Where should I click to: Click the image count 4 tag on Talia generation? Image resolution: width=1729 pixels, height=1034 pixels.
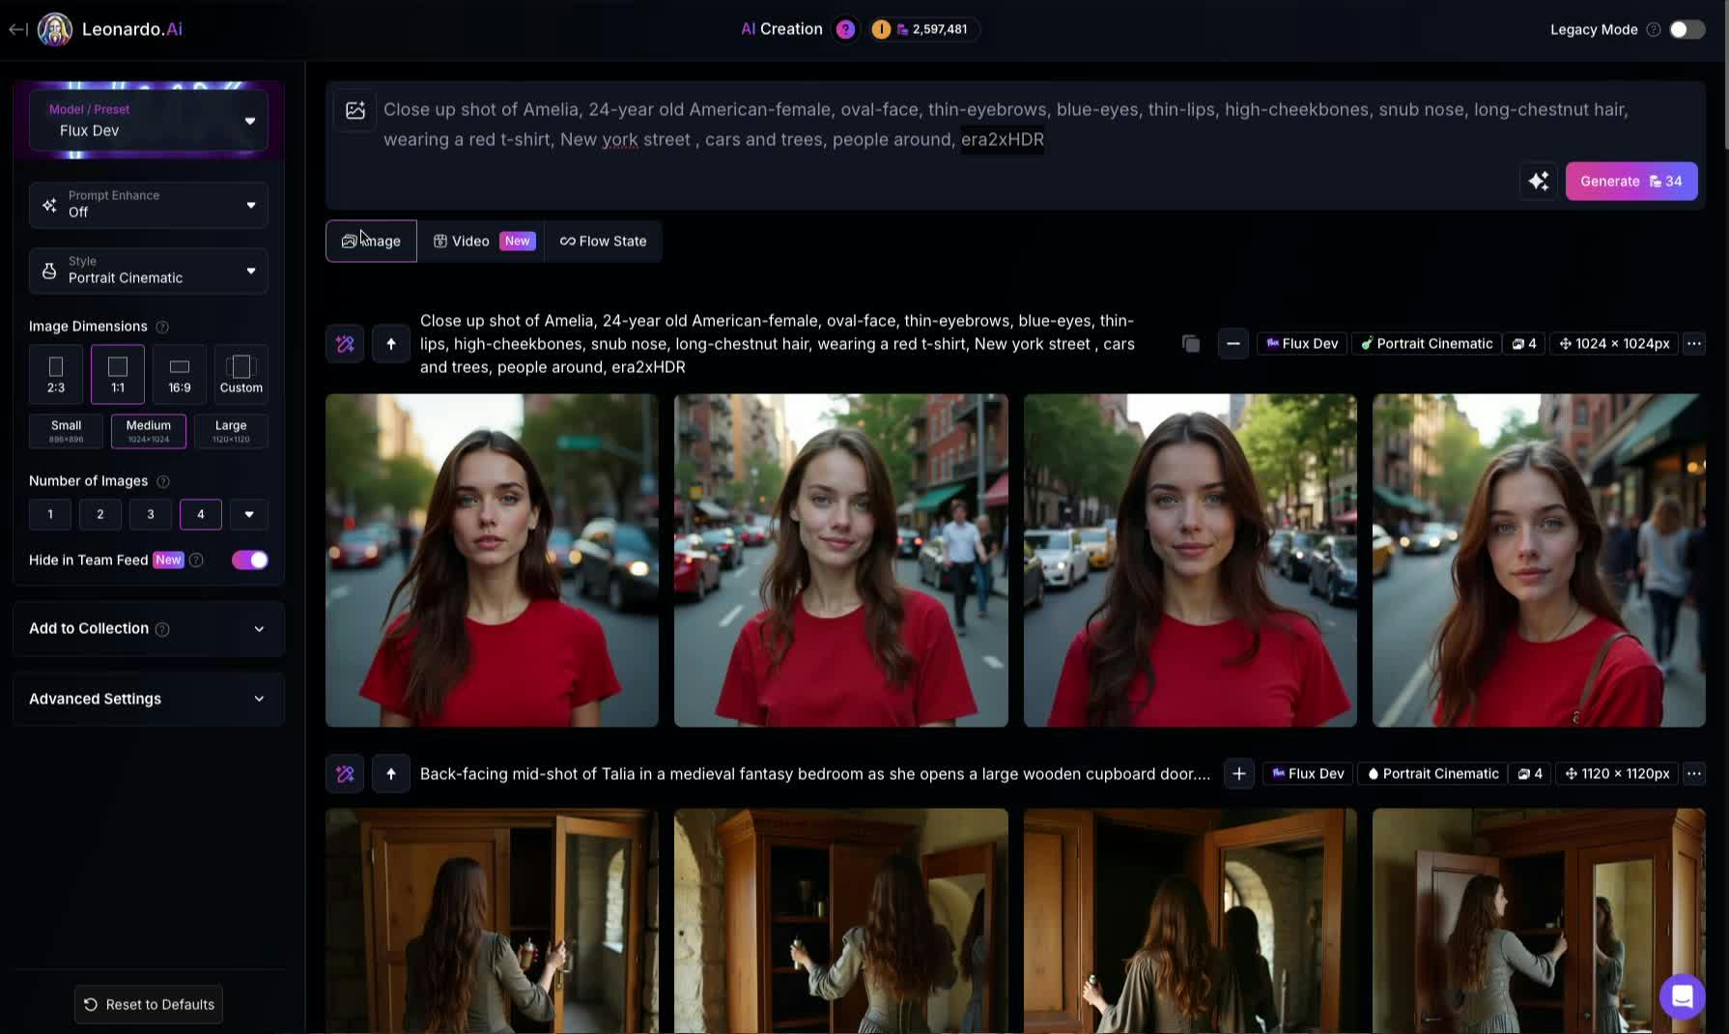coord(1530,774)
